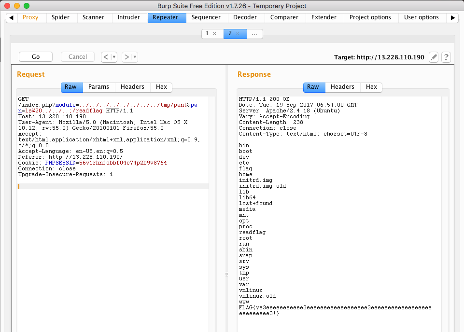The height and width of the screenshot is (332, 464).
Task: Click the Request panel heading
Action: tap(31, 74)
